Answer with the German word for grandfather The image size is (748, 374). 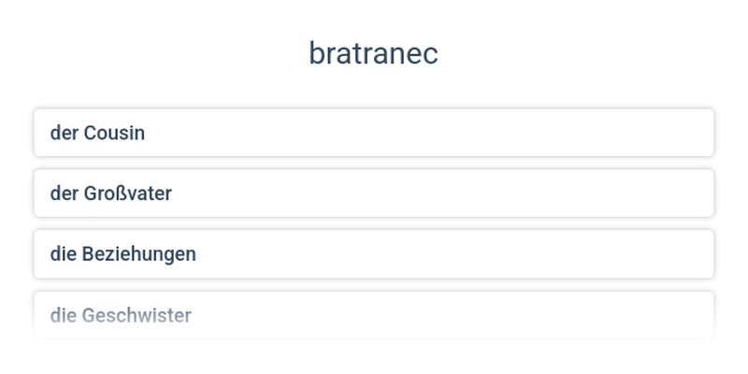[374, 194]
